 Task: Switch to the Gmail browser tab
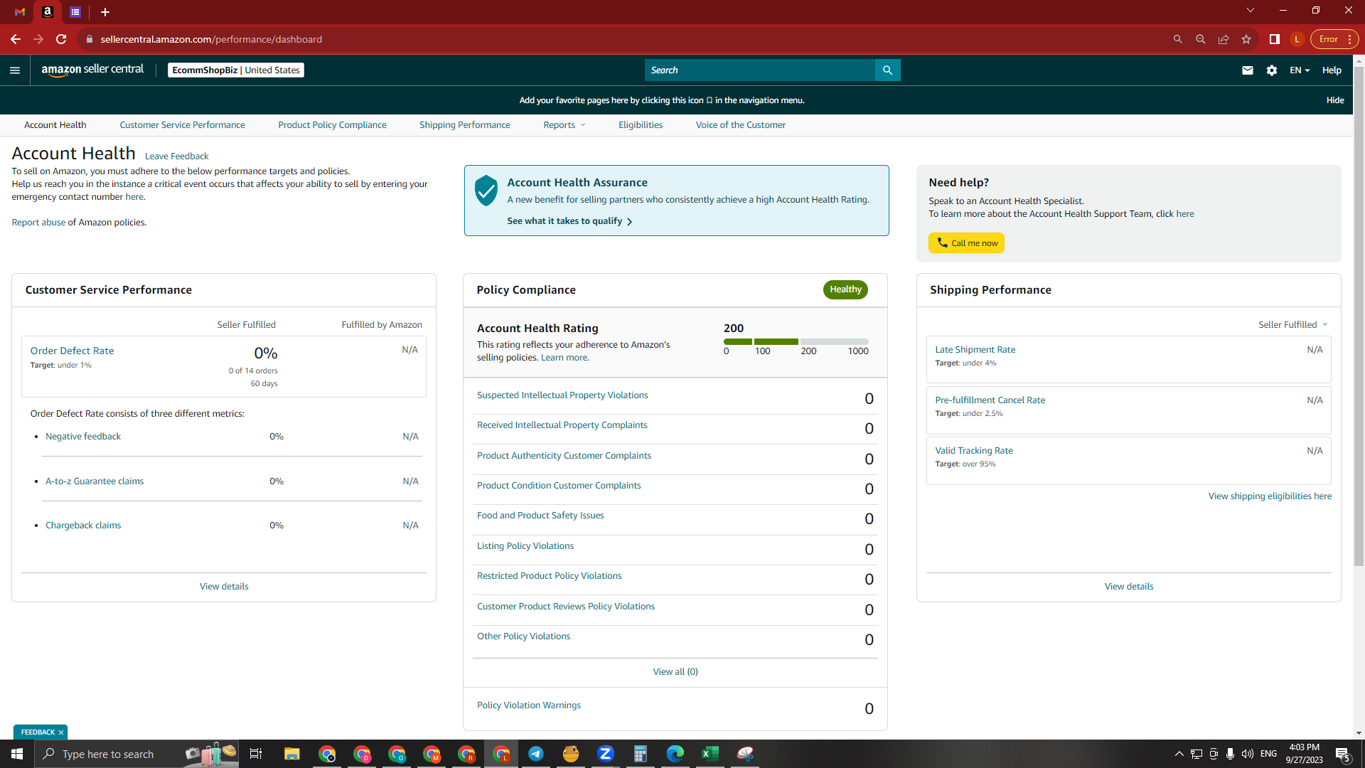coord(20,12)
